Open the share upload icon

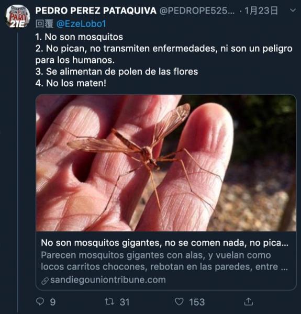coord(248,301)
